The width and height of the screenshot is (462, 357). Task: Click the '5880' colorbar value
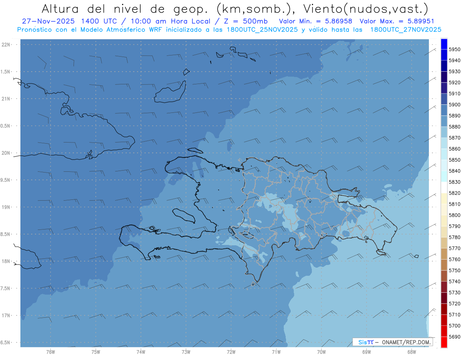click(455, 127)
